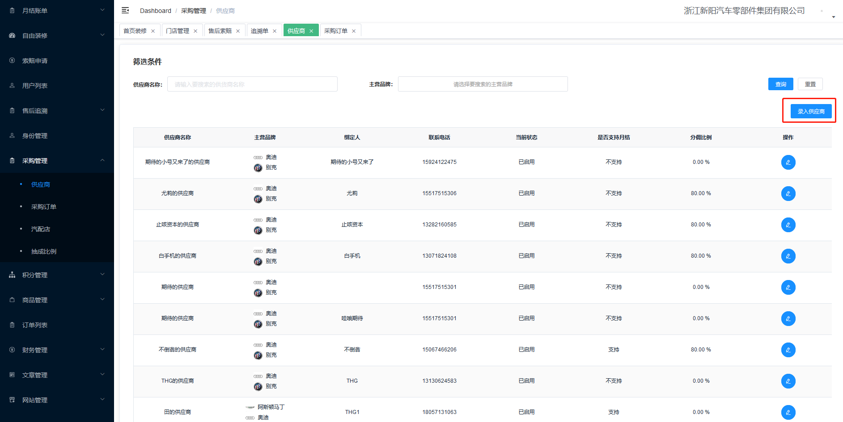Screen dimensions: 843x422
Task: Click 支持 in 不倒翁的供应商 row
Action: [x=614, y=350]
